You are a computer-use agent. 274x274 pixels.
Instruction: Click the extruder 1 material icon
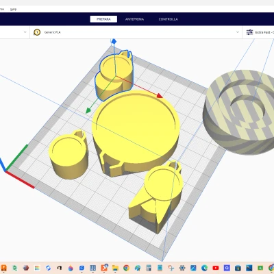point(37,32)
